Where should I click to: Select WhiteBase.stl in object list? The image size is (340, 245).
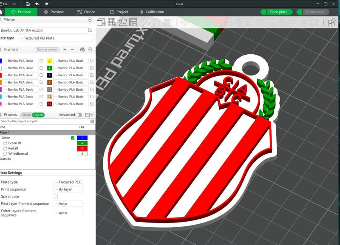pos(18,153)
